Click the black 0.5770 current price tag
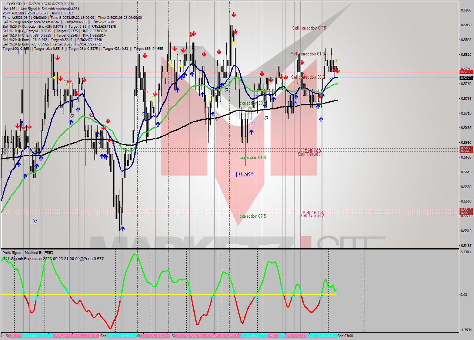Image resolution: width=474 pixels, height=340 pixels. point(466,78)
